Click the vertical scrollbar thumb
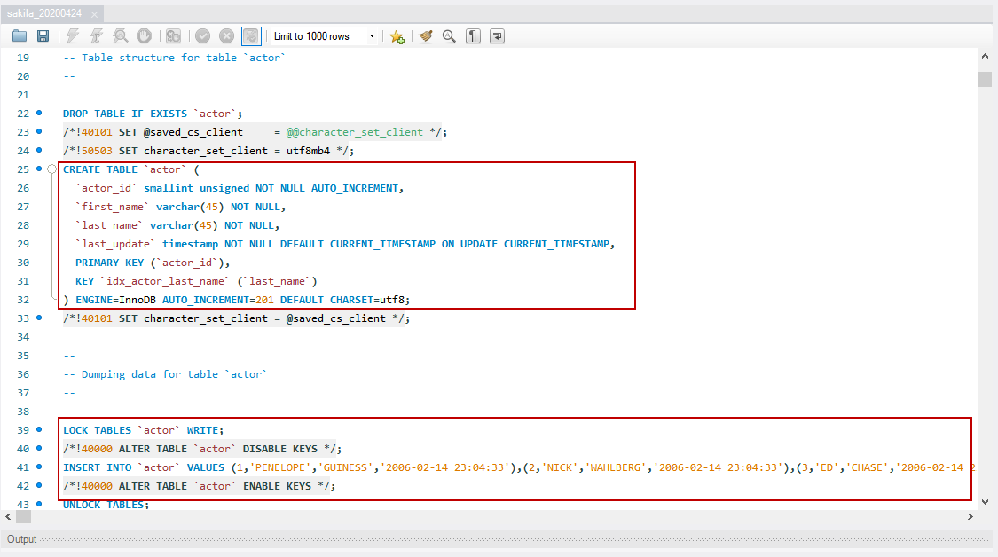Viewport: 998px width, 557px height. pyautogui.click(x=984, y=81)
